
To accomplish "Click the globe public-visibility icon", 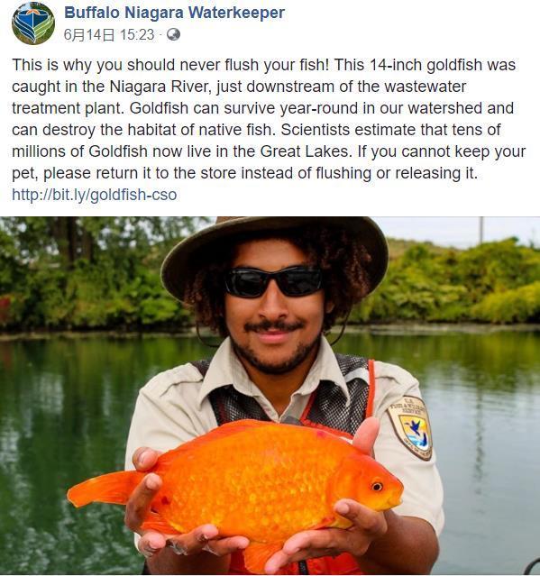I will 173,34.
